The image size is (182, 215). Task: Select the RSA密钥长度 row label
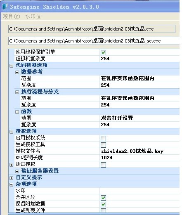click(x=29, y=158)
